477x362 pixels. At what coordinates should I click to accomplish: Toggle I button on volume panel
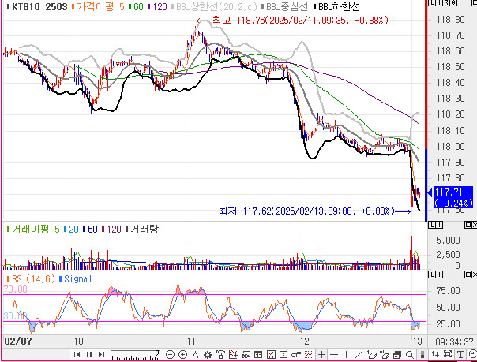coord(439,225)
